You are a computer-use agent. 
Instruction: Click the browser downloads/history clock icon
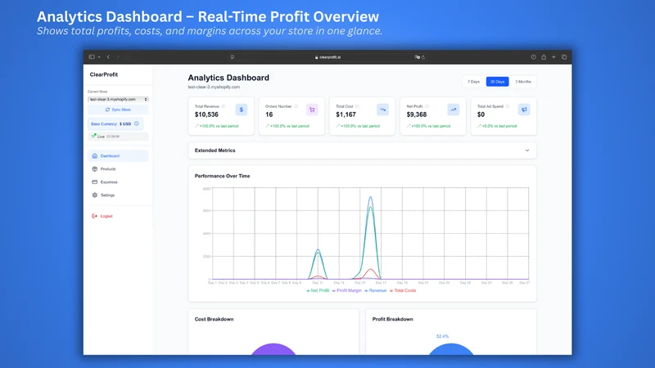pyautogui.click(x=534, y=56)
